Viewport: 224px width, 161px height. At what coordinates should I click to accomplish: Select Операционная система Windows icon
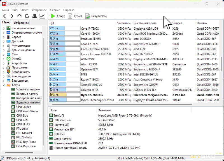pyautogui.click(x=8, y=32)
